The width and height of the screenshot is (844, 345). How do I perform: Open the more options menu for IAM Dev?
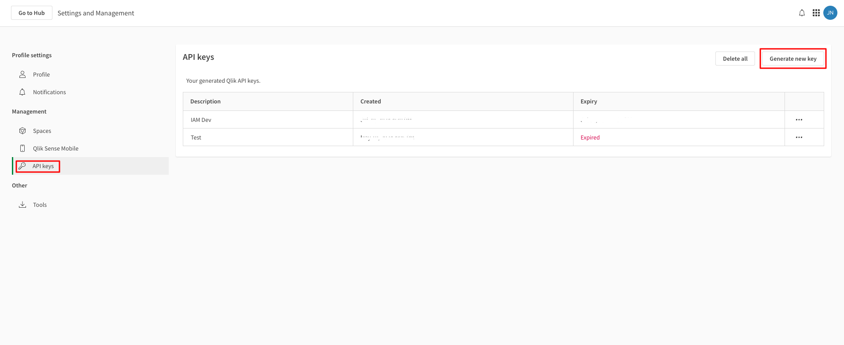[x=799, y=120]
